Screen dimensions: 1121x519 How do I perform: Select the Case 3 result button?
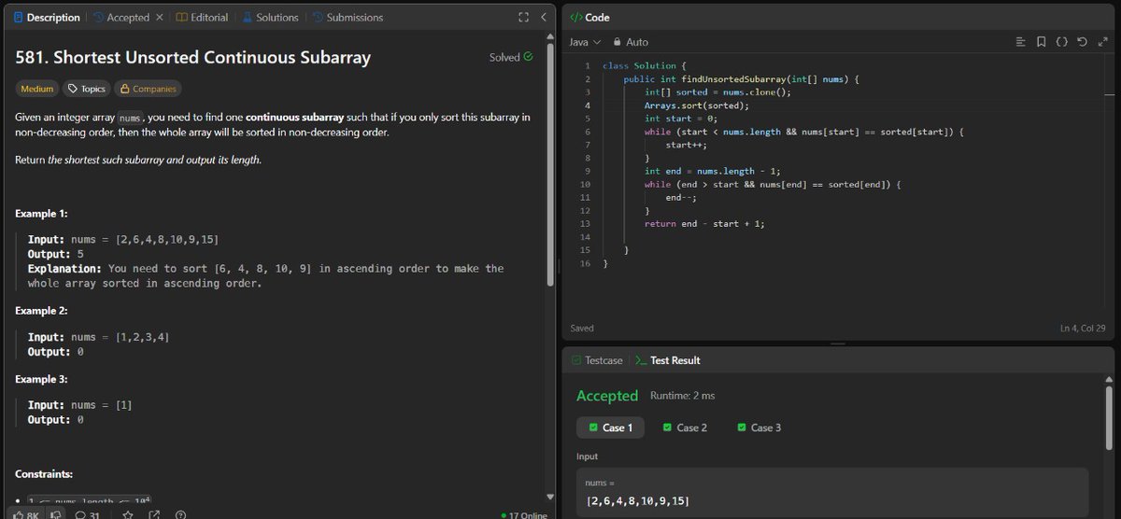759,428
